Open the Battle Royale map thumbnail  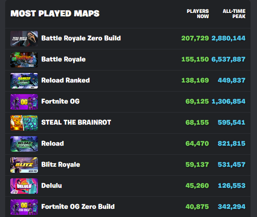24,60
